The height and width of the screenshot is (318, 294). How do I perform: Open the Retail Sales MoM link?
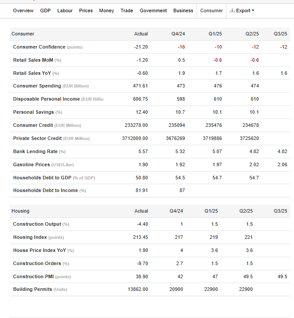33,60
